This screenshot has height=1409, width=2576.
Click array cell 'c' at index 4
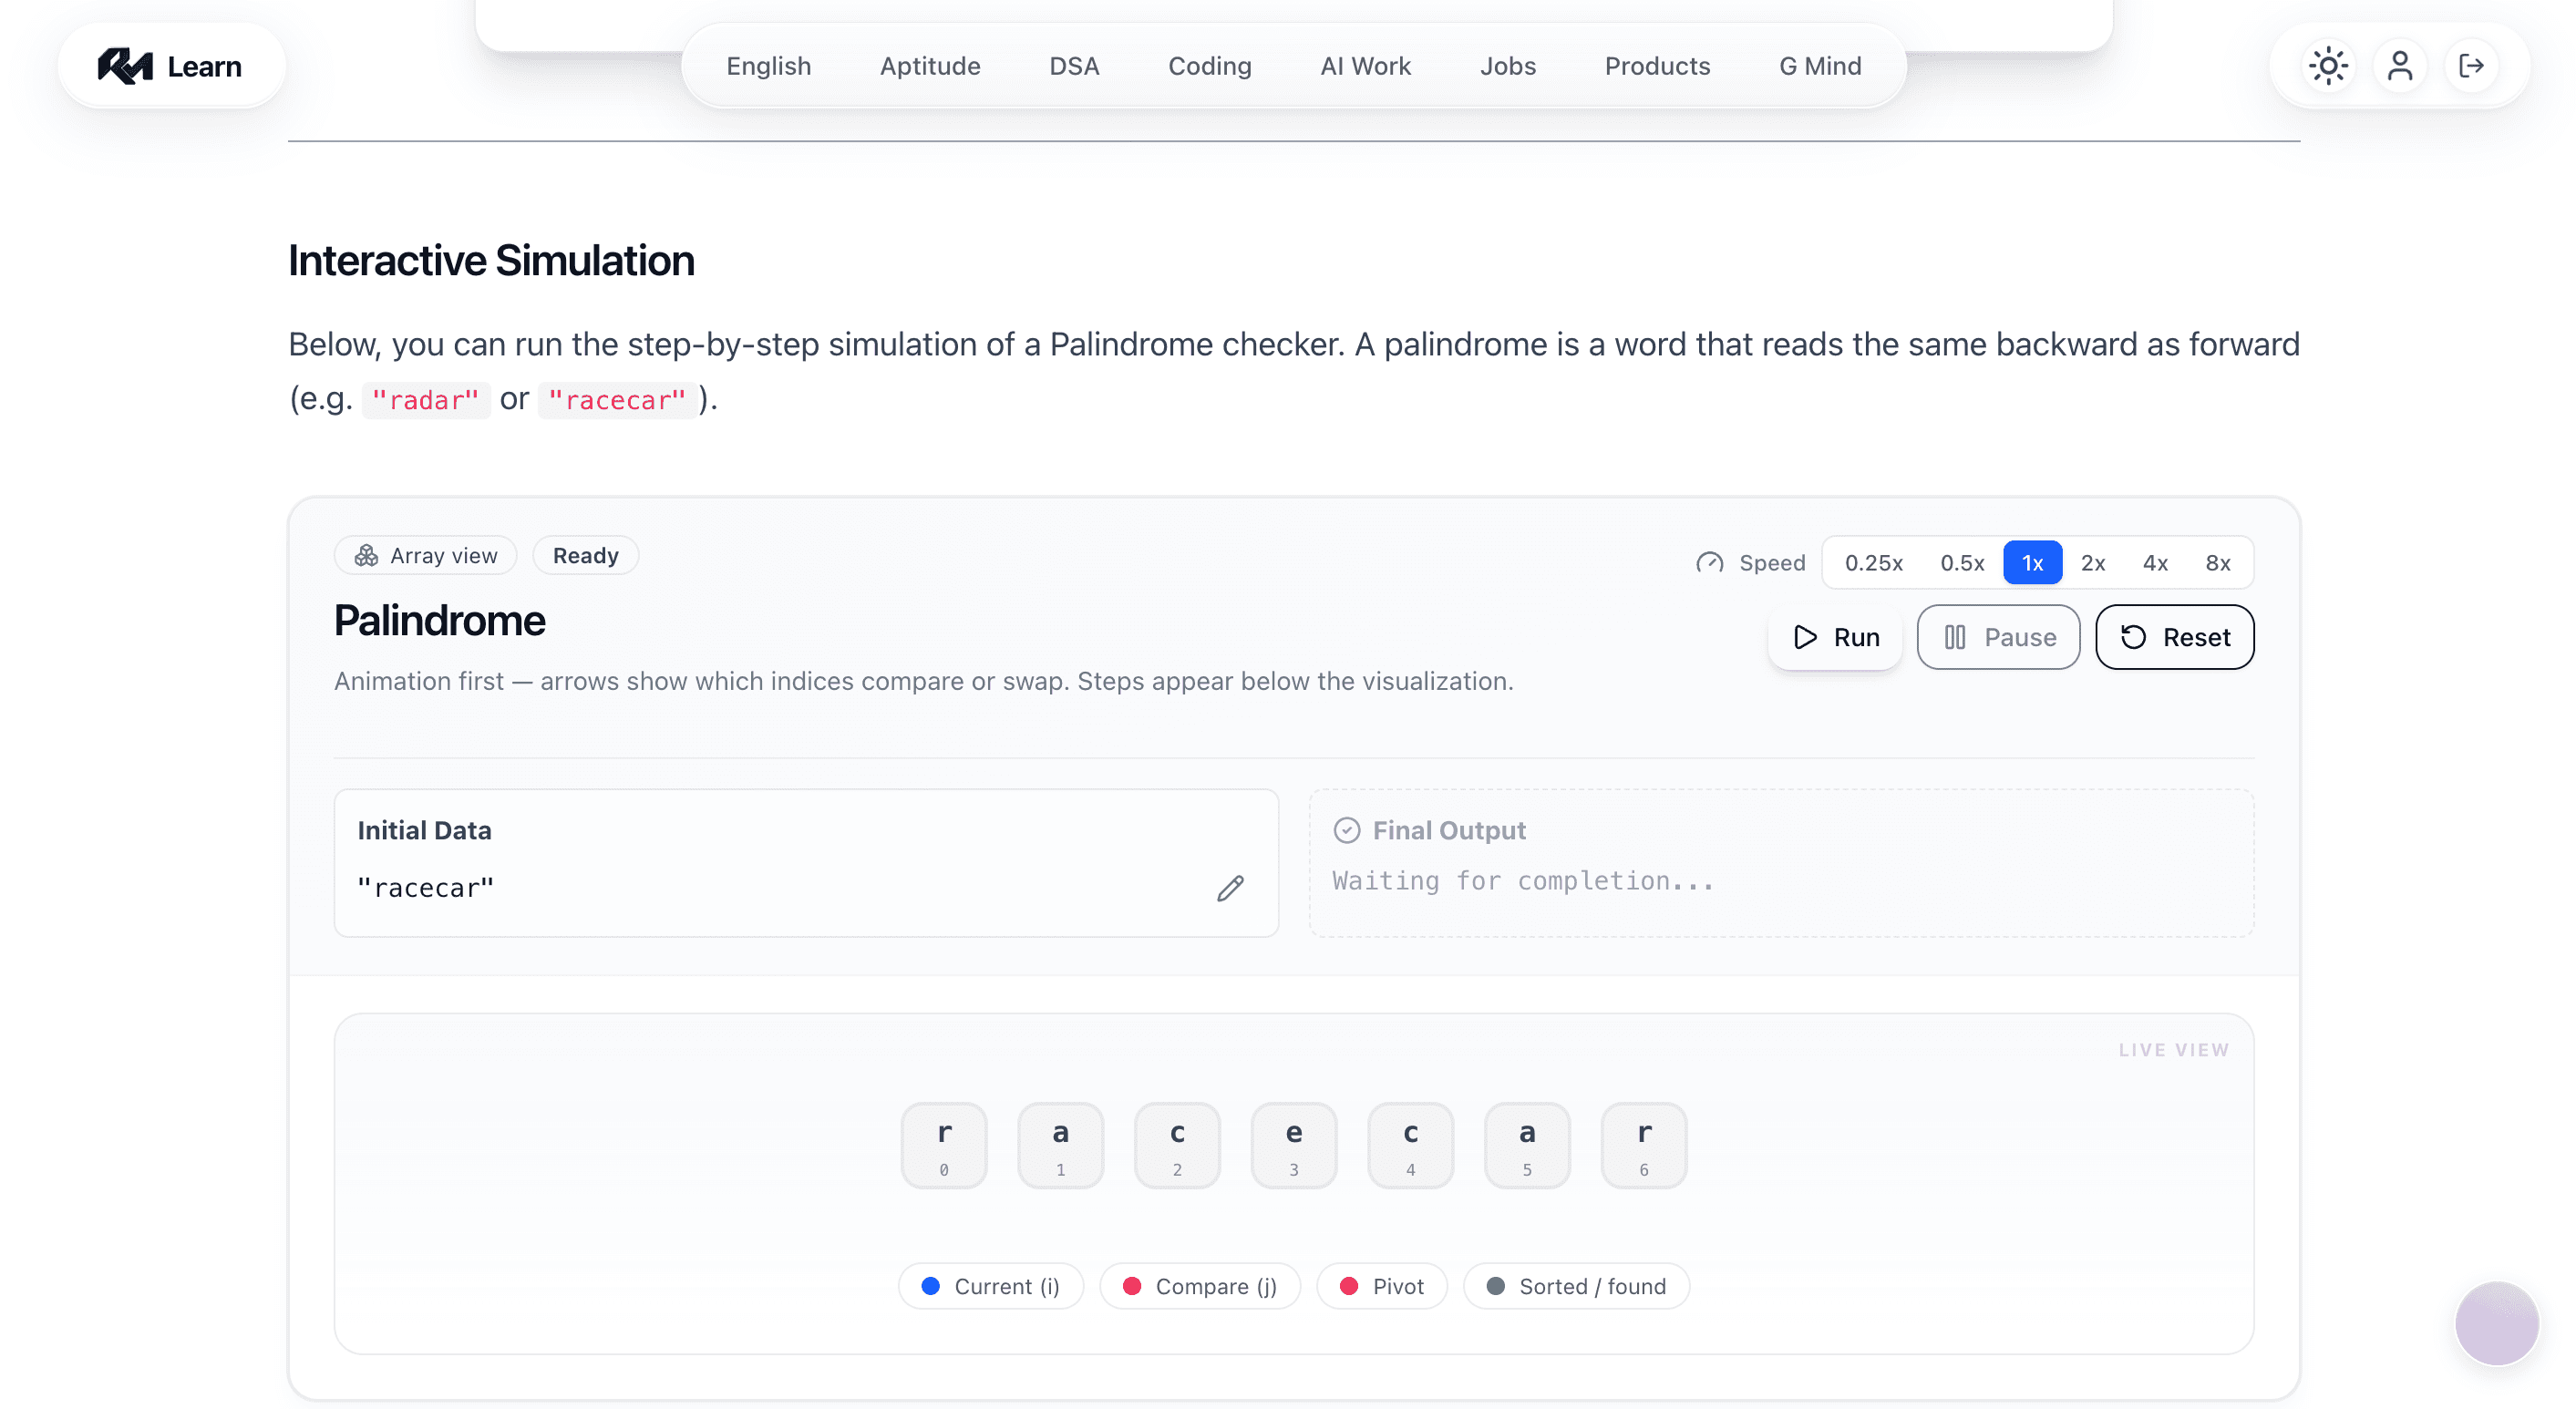pyautogui.click(x=1410, y=1145)
